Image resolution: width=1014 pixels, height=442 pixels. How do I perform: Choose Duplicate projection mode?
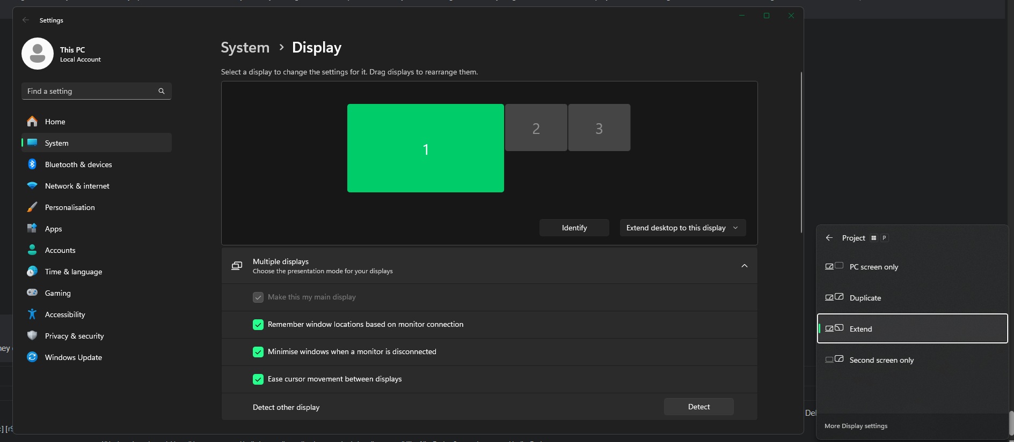912,298
